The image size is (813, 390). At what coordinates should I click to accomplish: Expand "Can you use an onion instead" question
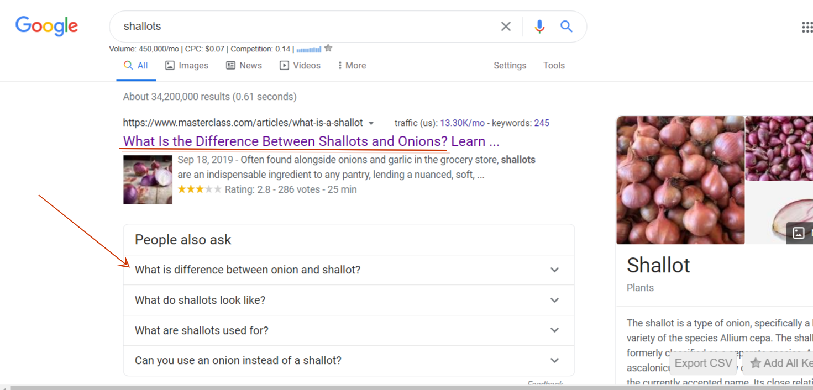[554, 361]
